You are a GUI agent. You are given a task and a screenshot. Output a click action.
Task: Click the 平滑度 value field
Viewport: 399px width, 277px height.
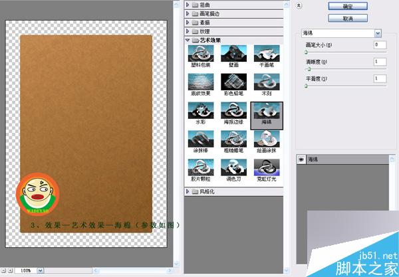[380, 78]
